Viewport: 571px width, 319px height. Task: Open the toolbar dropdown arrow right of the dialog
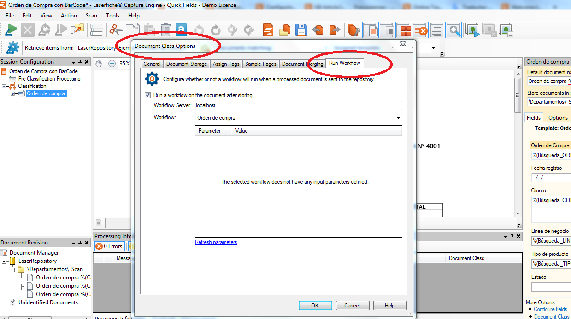(x=434, y=48)
